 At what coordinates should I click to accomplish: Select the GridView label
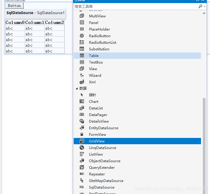click(x=97, y=141)
